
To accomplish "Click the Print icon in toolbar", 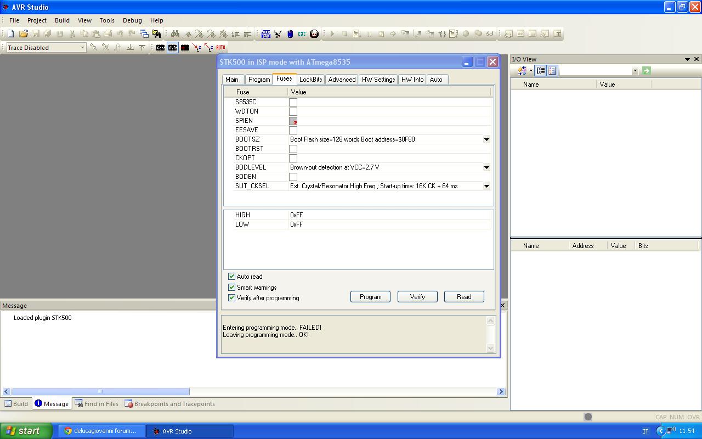I will click(x=108, y=33).
